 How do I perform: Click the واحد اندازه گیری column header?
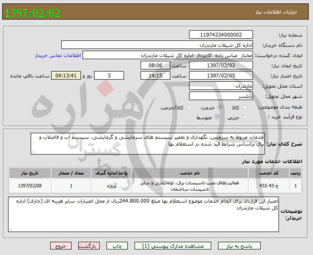(112, 173)
